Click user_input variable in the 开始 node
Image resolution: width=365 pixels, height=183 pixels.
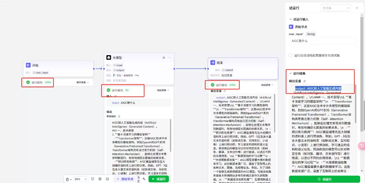[x=41, y=73]
